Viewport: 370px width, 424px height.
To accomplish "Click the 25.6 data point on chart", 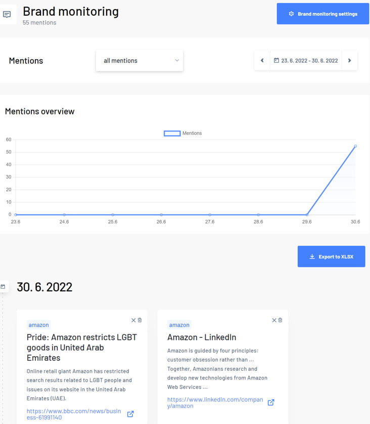I will point(113,215).
